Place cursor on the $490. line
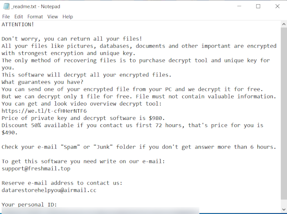Screen dimensions: 287x214 [x=10, y=132]
